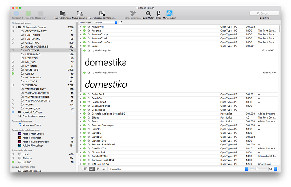Select paragraph preview mode

tap(98, 169)
